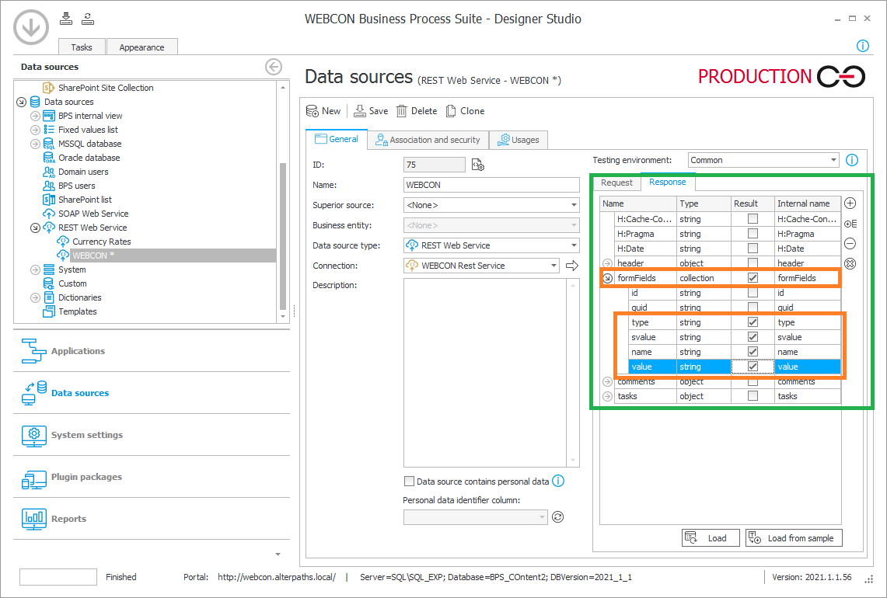
Task: Switch to the Appearance tab
Action: pos(142,47)
